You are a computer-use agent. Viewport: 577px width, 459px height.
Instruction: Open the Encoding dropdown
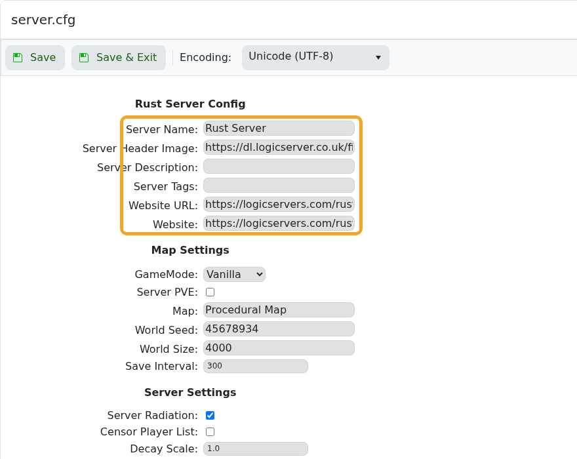click(x=315, y=58)
